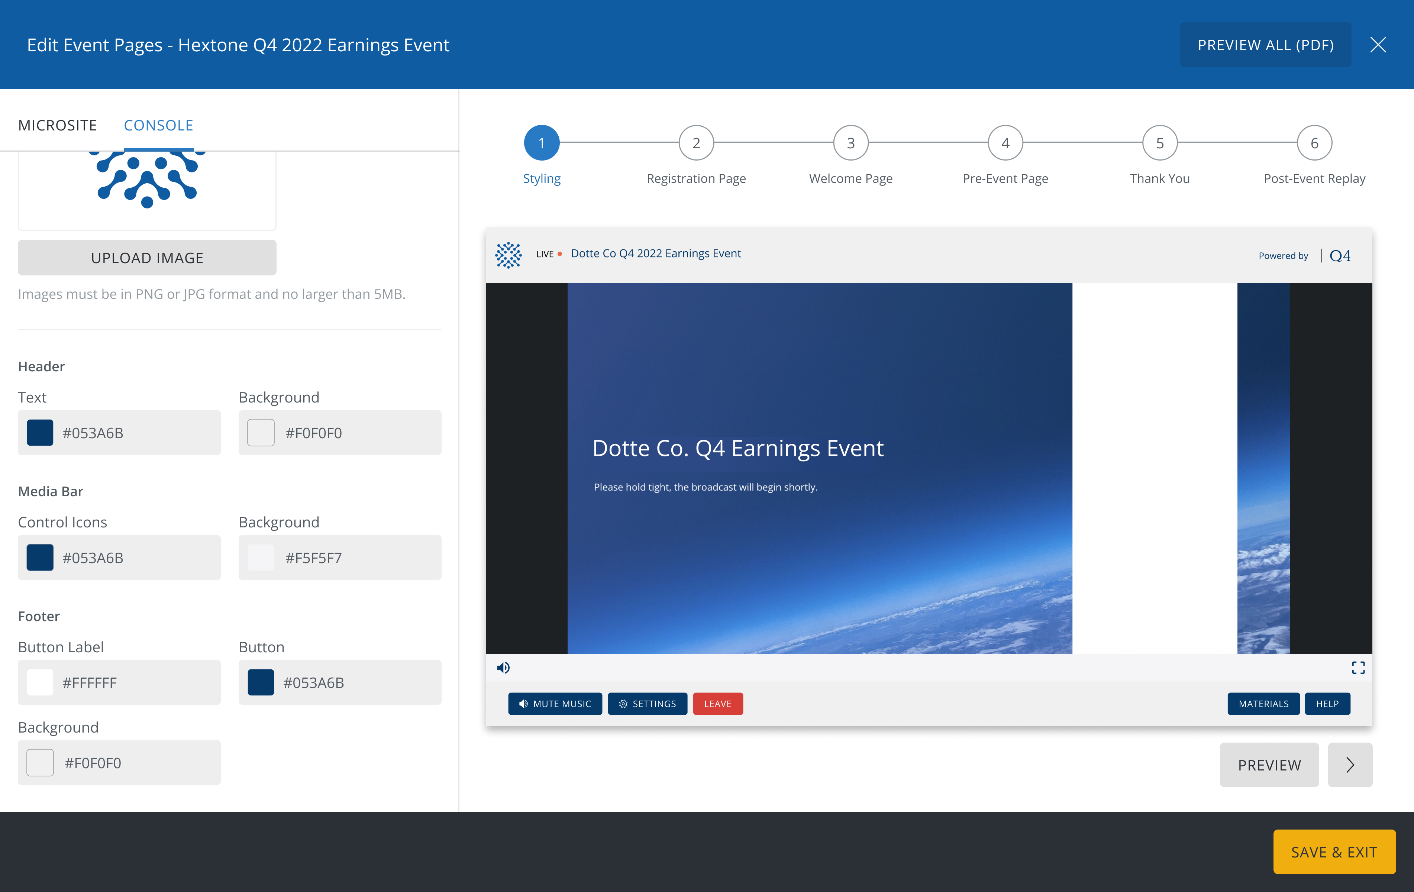This screenshot has width=1414, height=892.
Task: Click the Dotte Co logo in preview header
Action: (x=509, y=255)
